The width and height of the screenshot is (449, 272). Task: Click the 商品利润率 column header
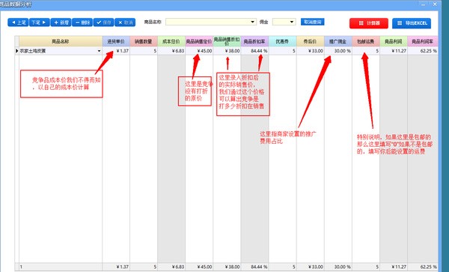(x=423, y=41)
